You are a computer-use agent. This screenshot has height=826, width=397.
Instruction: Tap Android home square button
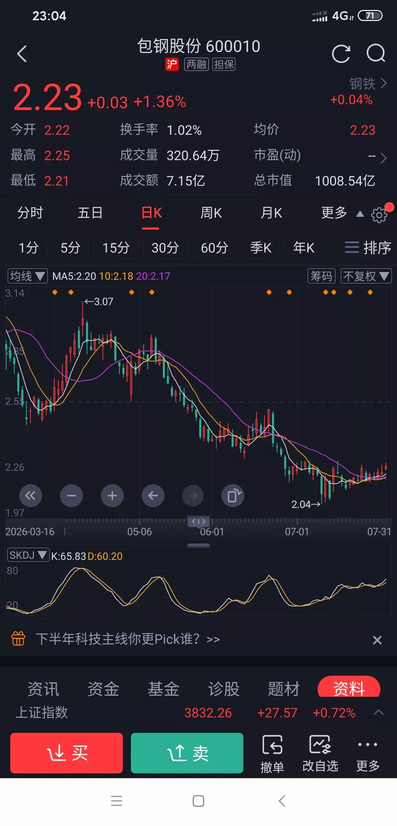coord(198,801)
